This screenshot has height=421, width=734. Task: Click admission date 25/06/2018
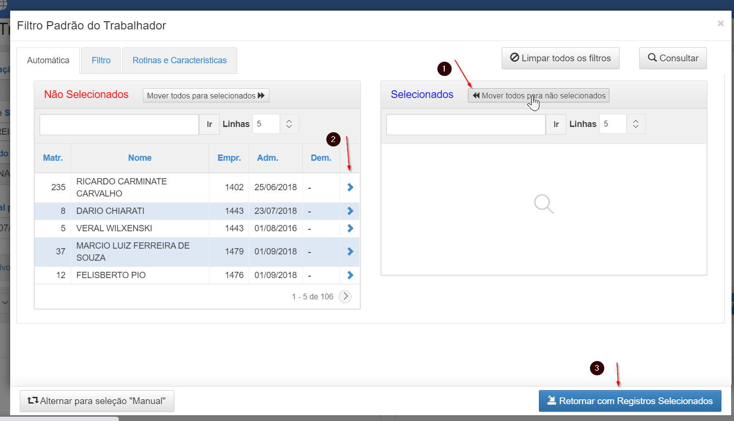pyautogui.click(x=276, y=187)
